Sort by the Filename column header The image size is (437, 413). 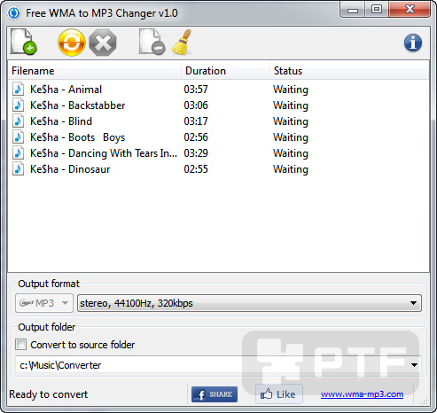click(x=94, y=71)
